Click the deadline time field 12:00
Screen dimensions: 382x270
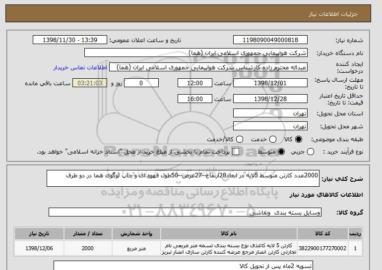click(195, 83)
